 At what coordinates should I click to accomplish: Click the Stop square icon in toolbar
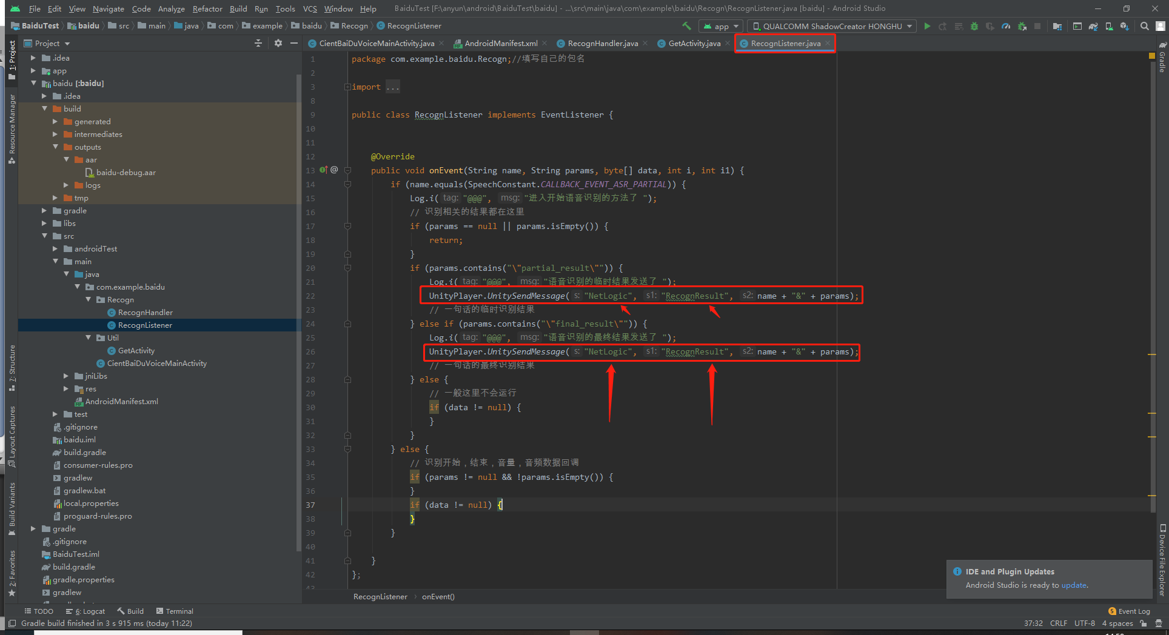1037,26
